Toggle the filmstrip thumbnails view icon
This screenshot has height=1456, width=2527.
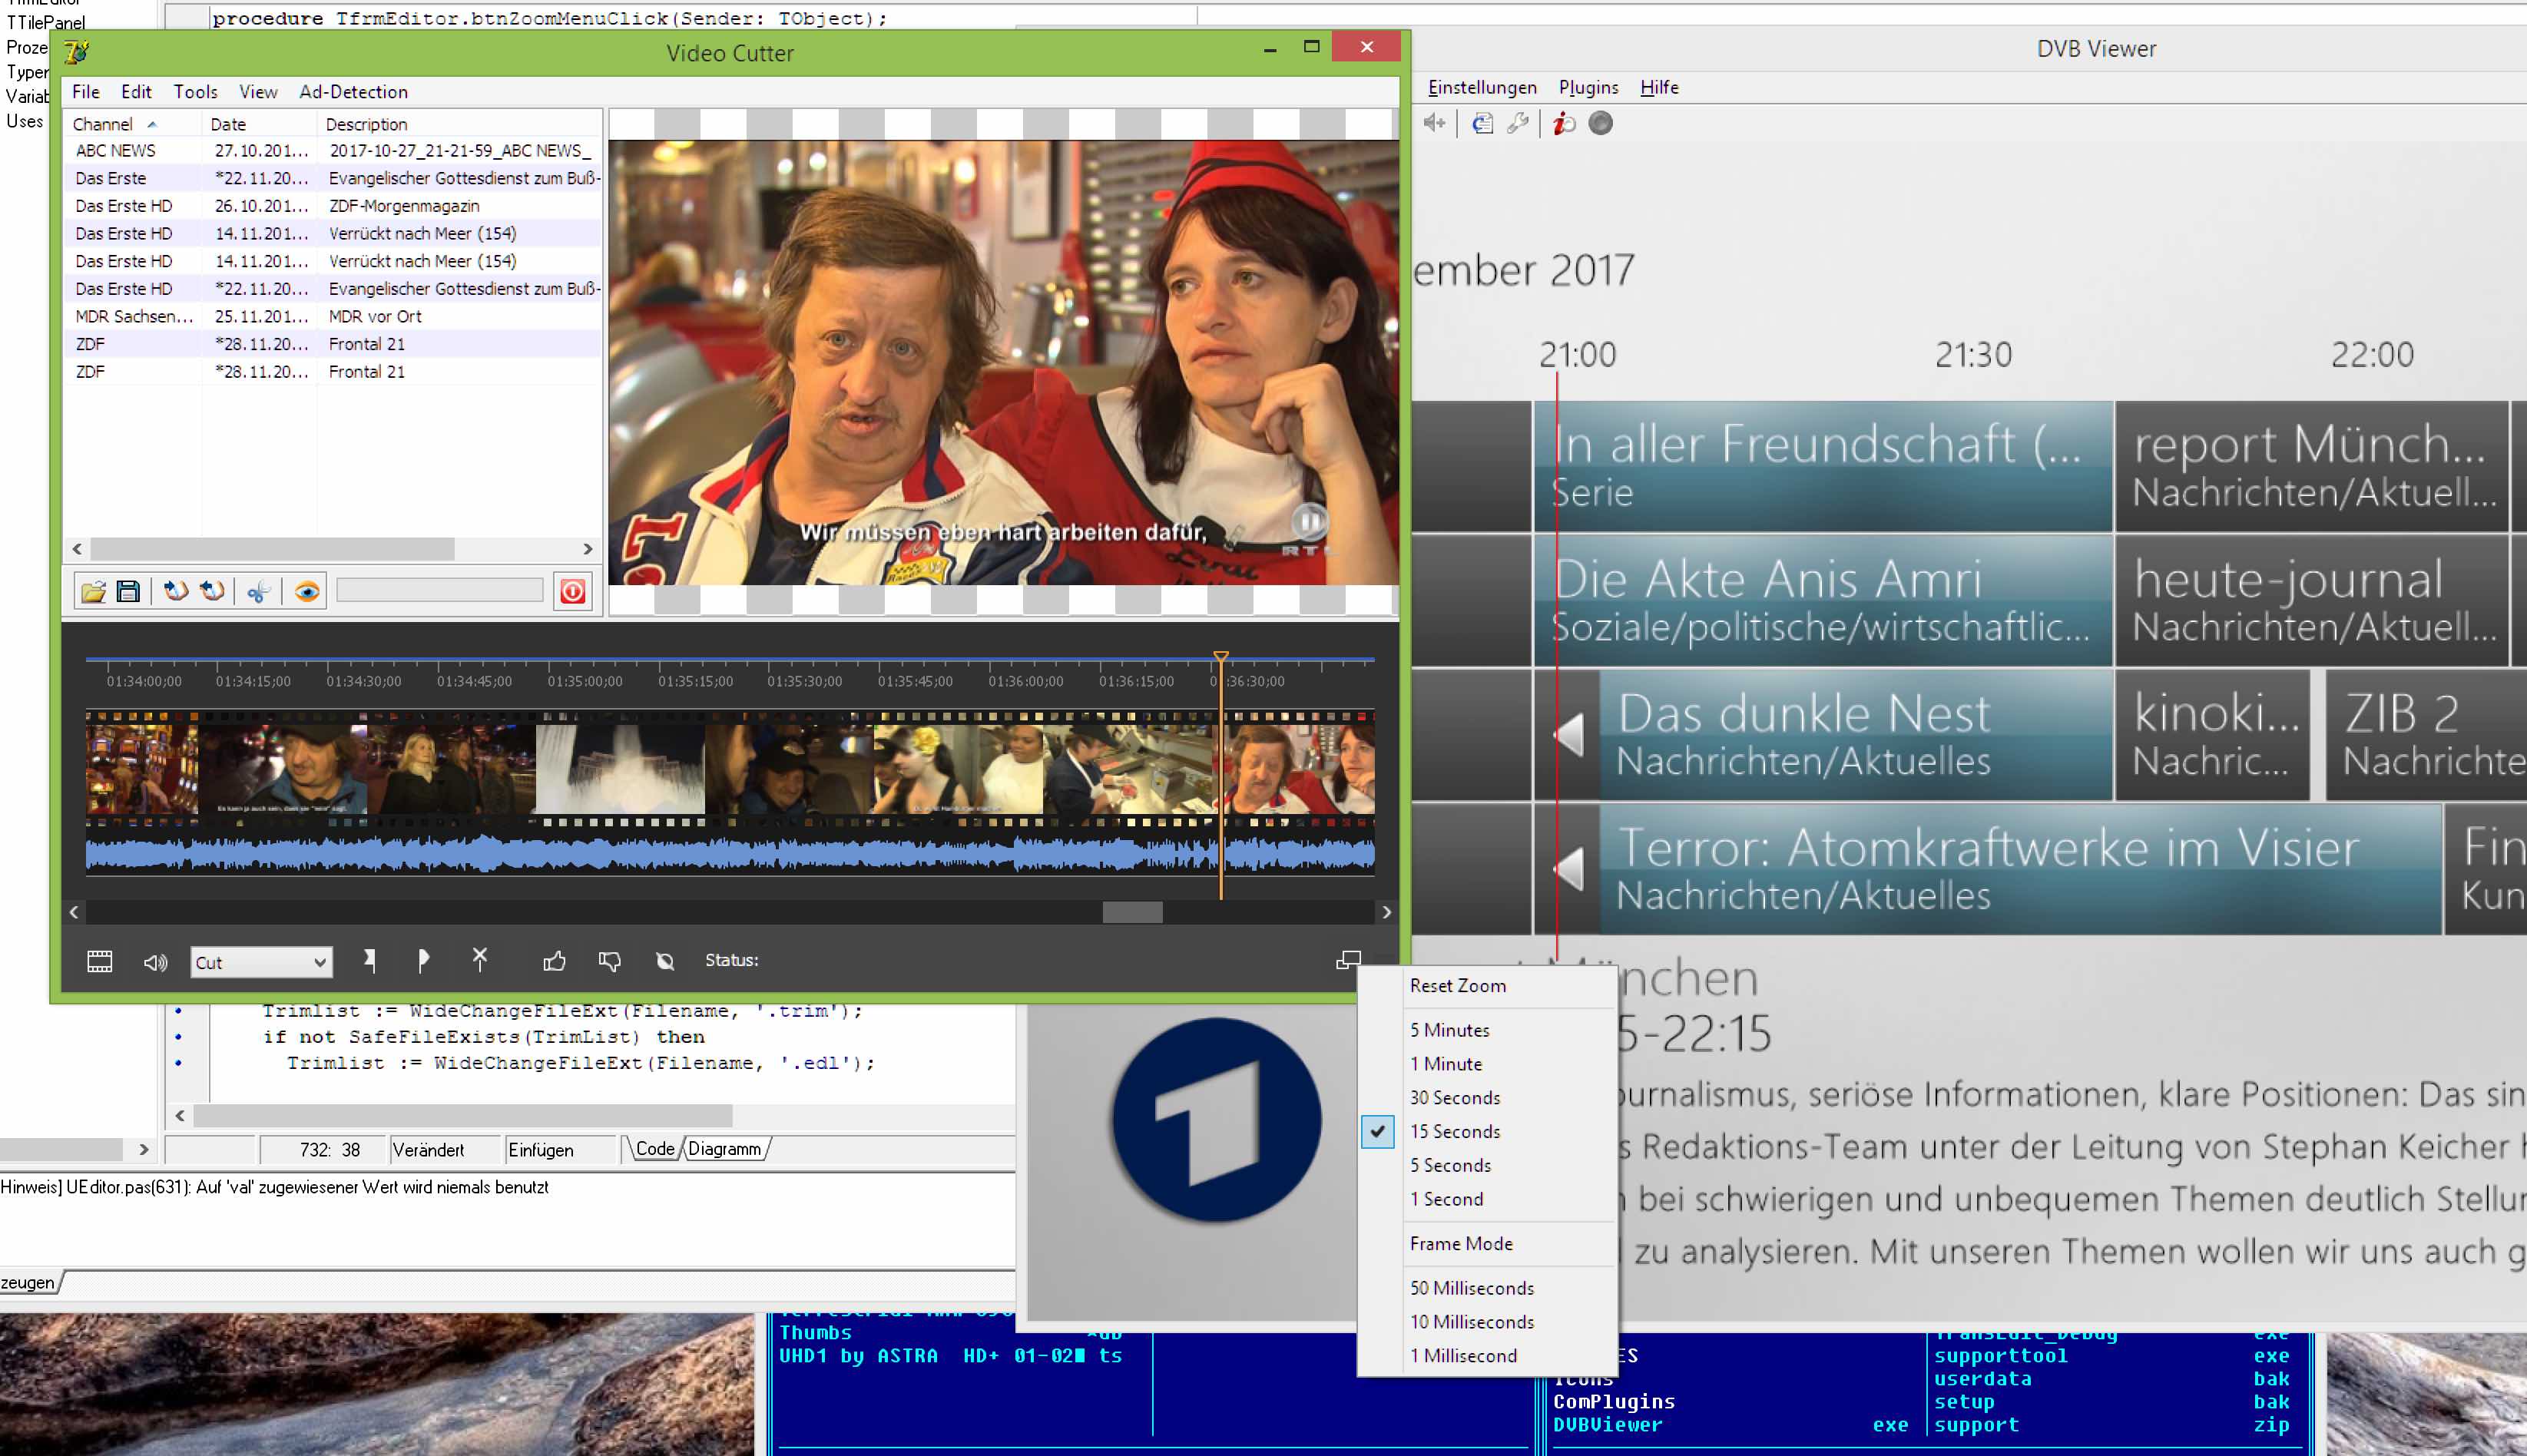(100, 961)
